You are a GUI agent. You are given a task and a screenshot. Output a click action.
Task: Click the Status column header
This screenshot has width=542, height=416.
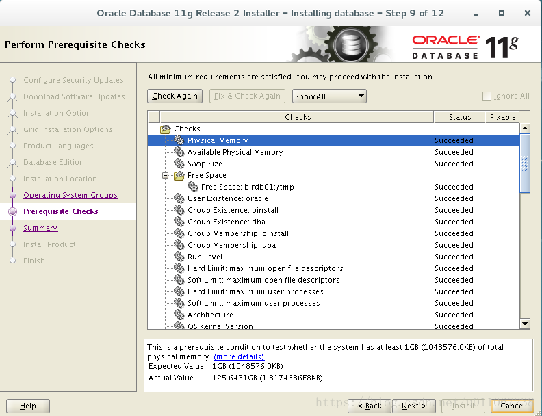[459, 117]
